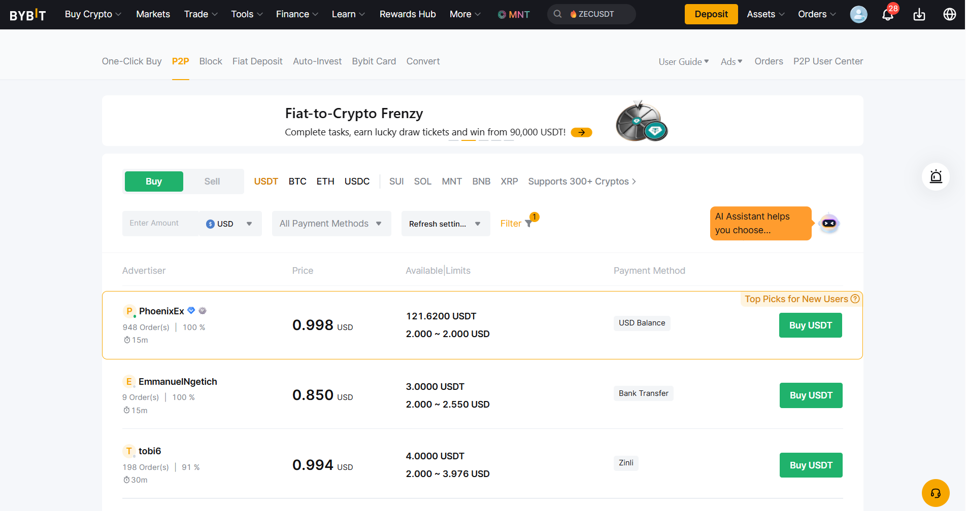Open the Filter options icon
The image size is (966, 511).
point(528,224)
